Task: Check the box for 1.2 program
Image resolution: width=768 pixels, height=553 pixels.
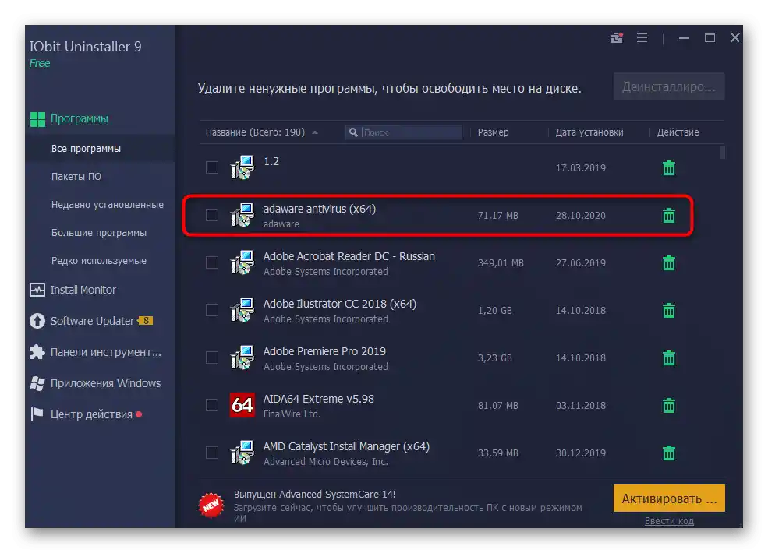Action: [212, 167]
